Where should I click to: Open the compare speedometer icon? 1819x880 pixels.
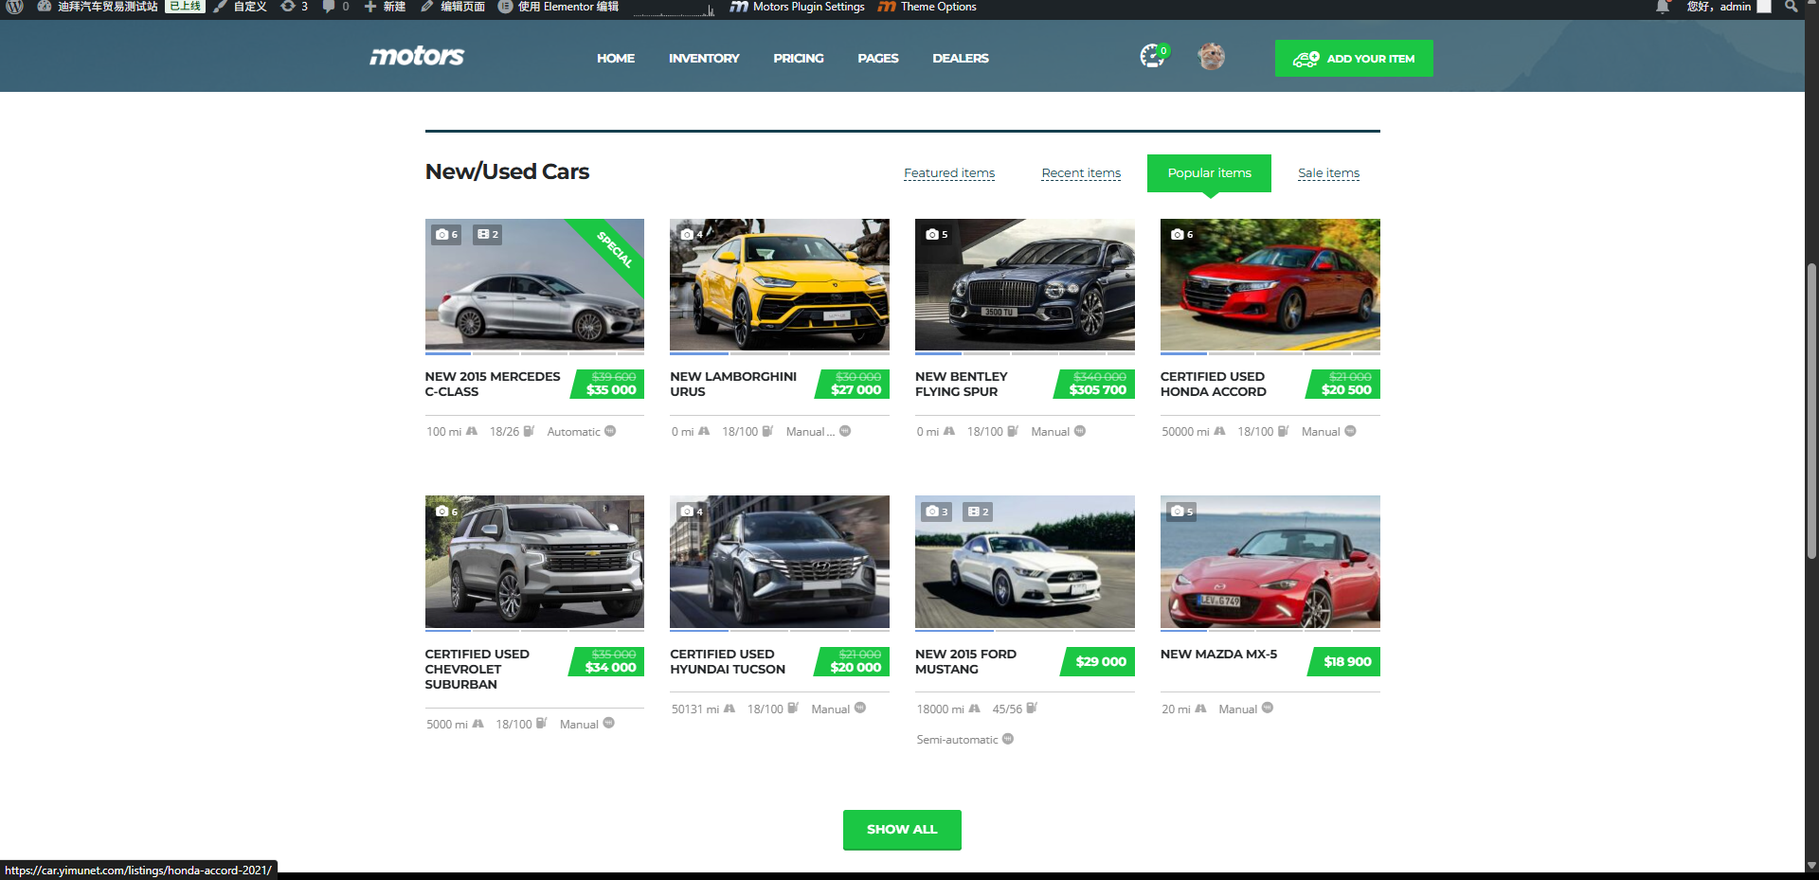(1153, 56)
